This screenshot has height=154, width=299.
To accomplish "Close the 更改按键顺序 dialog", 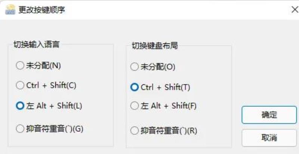I will pyautogui.click(x=295, y=10).
